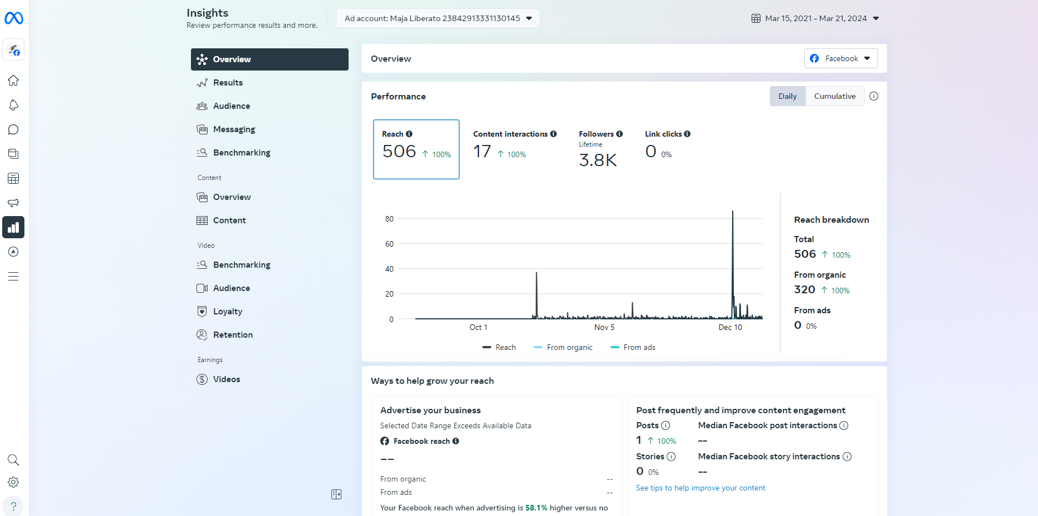Screen dimensions: 1038x516
Task: Open the Facebook platform dropdown
Action: [841, 58]
